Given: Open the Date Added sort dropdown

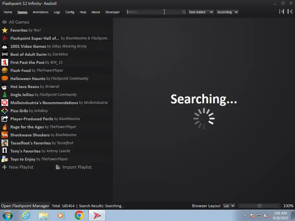Looking at the screenshot, I should coord(201,12).
